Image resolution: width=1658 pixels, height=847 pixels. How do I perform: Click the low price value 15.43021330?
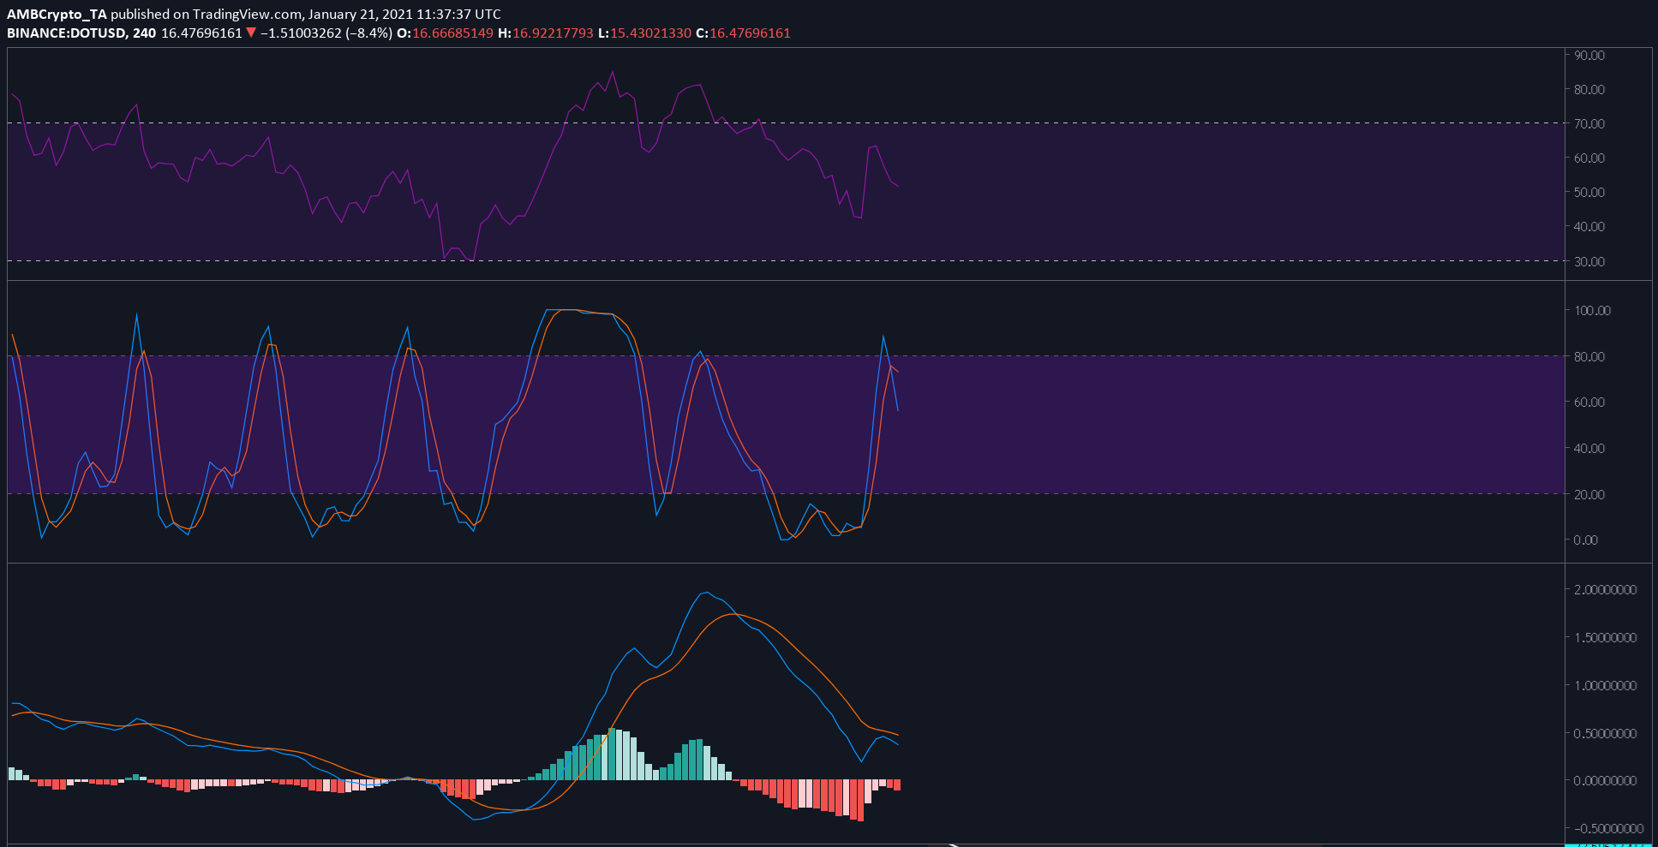pos(650,33)
